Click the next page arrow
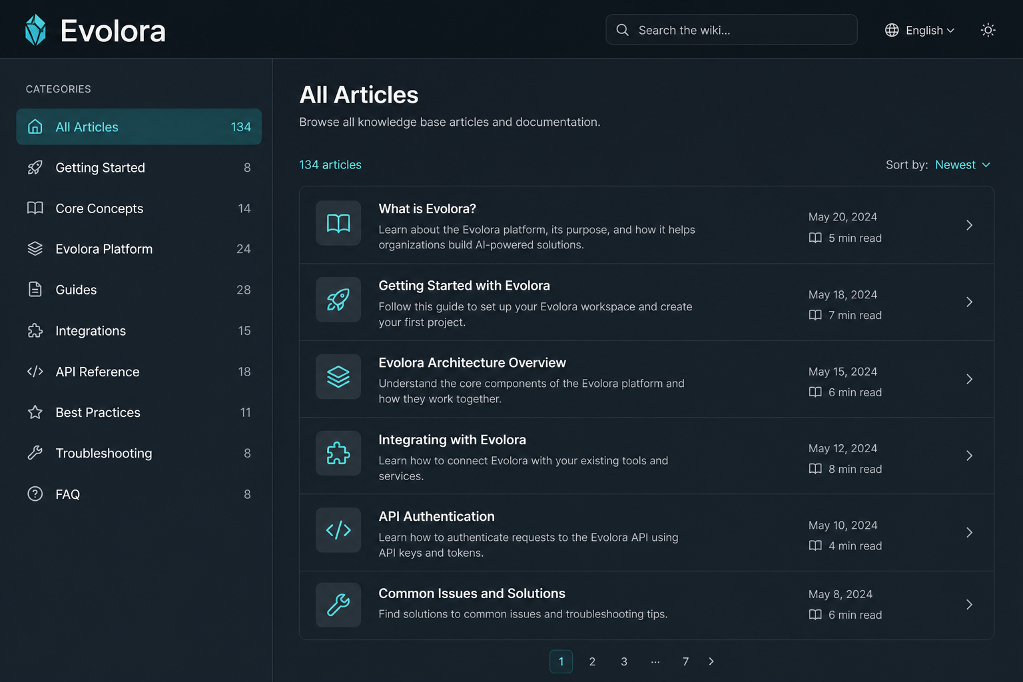The image size is (1023, 682). coord(711,661)
